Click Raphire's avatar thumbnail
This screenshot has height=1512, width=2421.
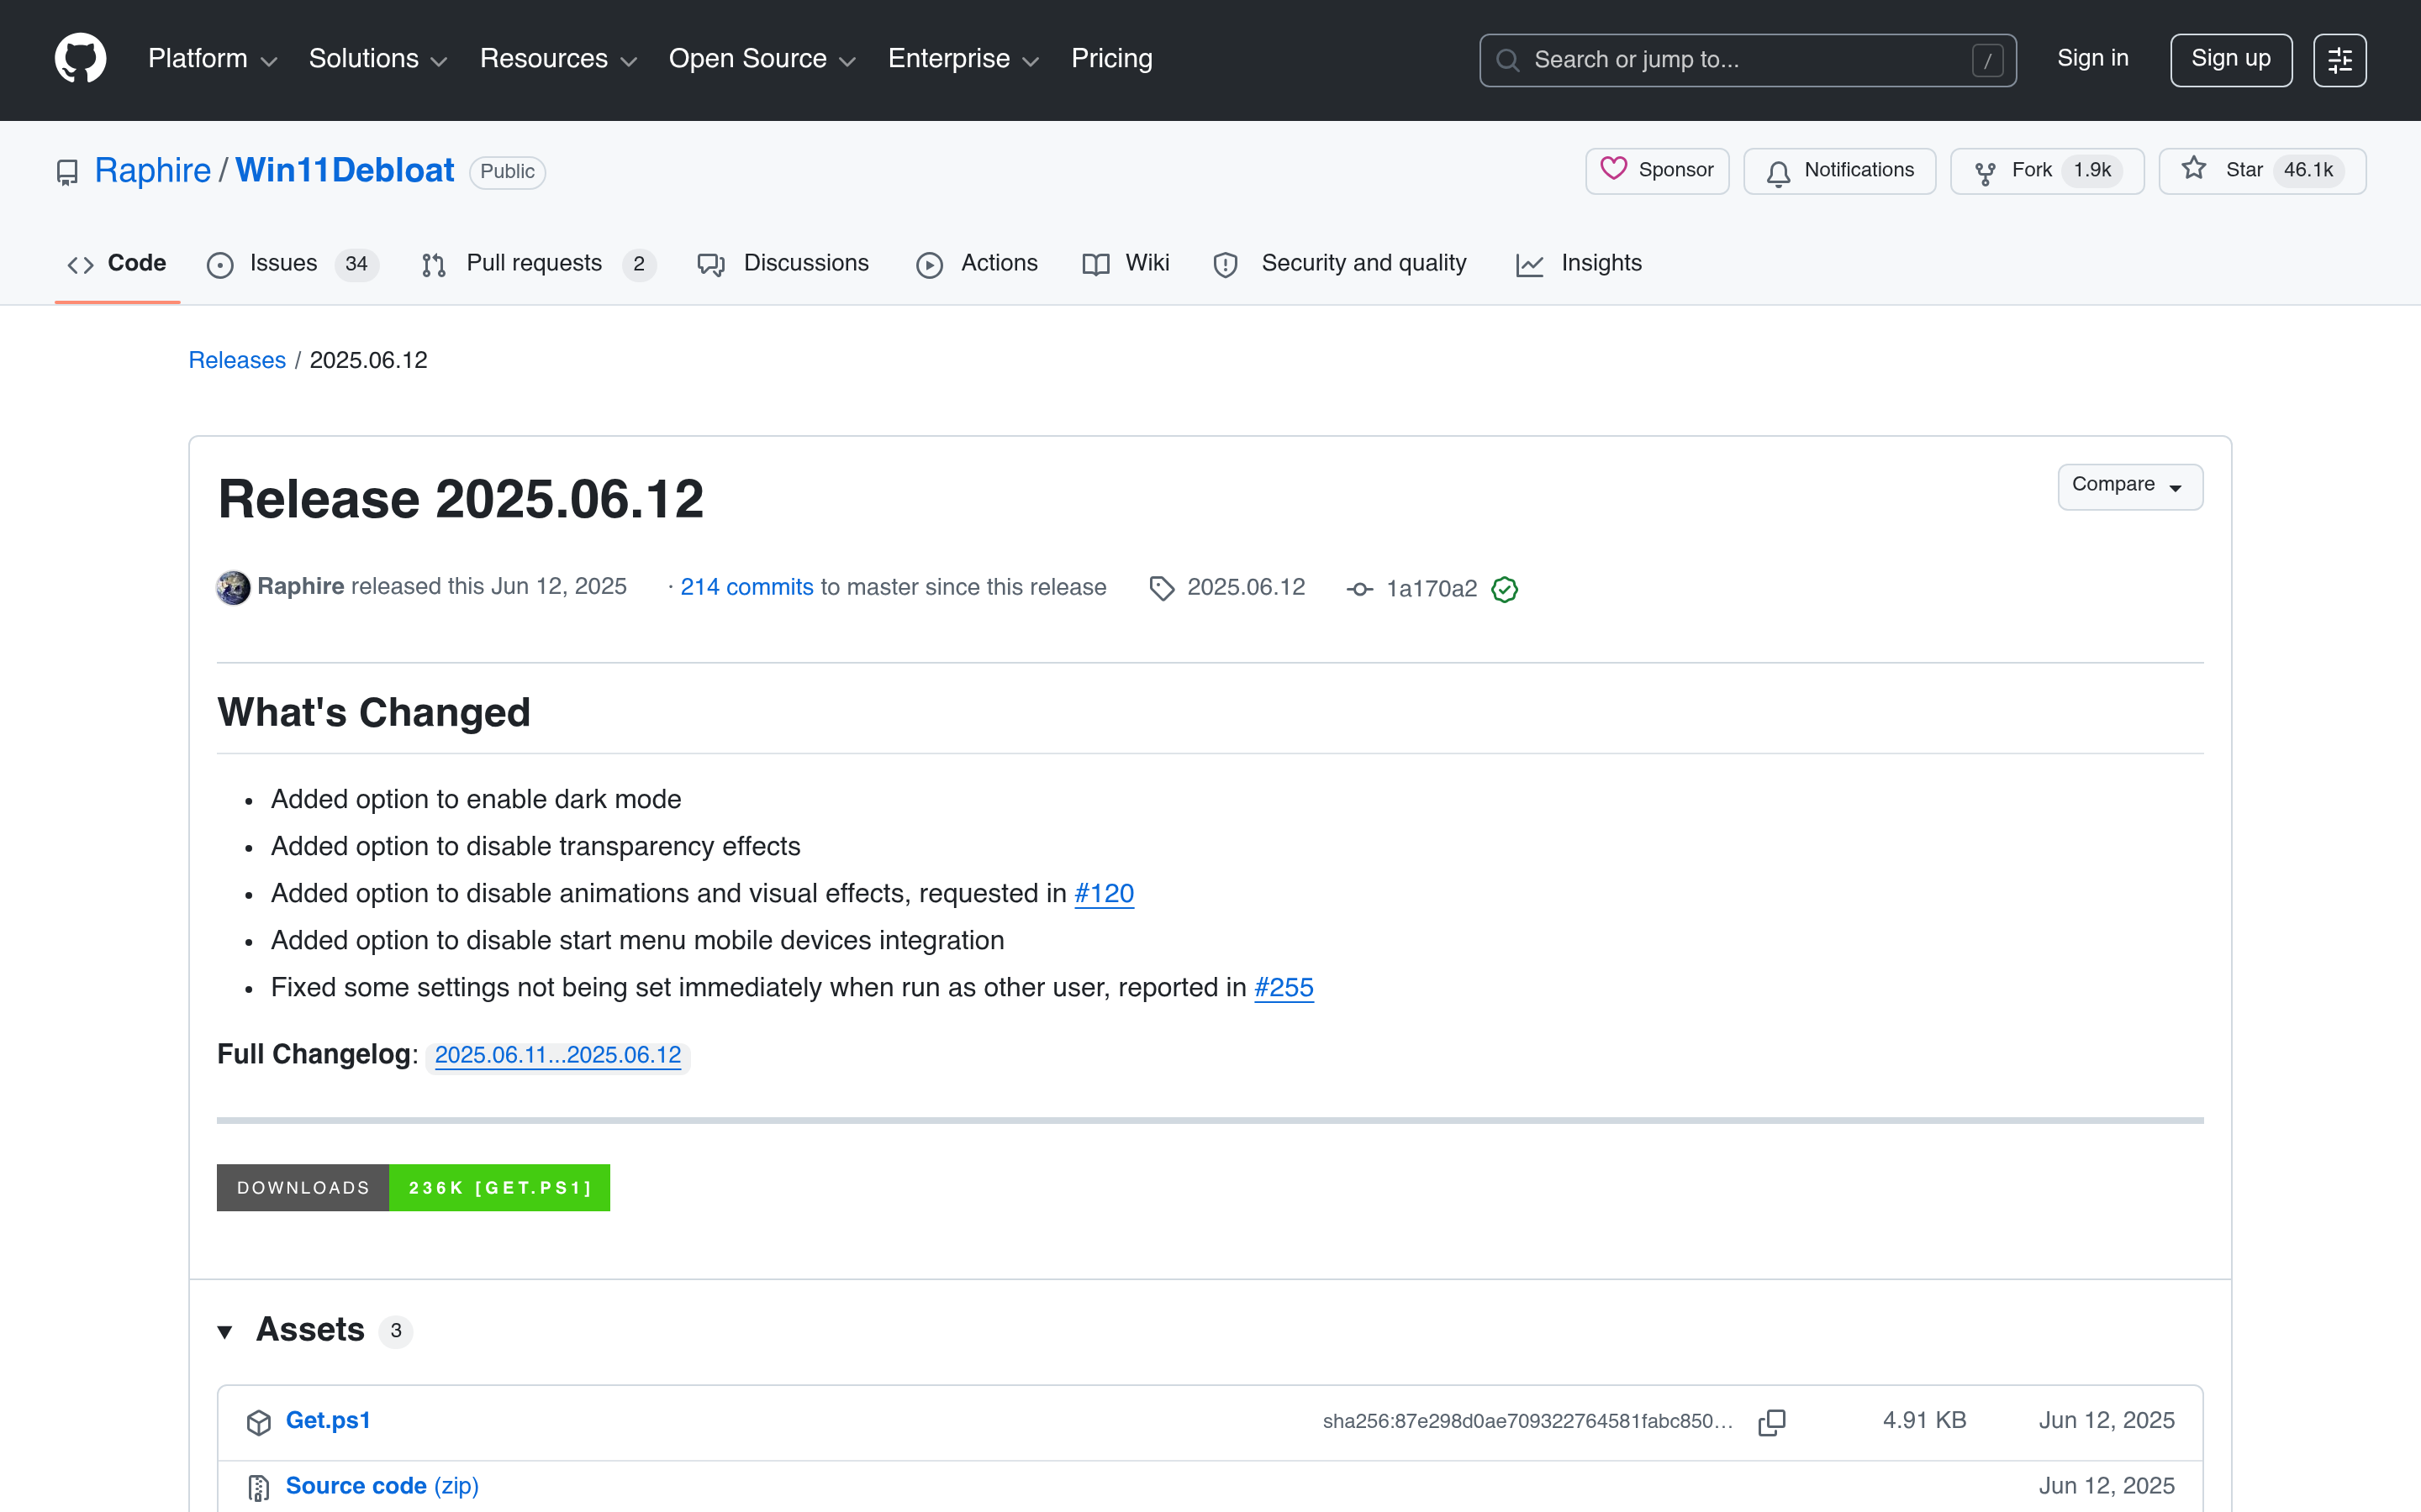point(233,587)
